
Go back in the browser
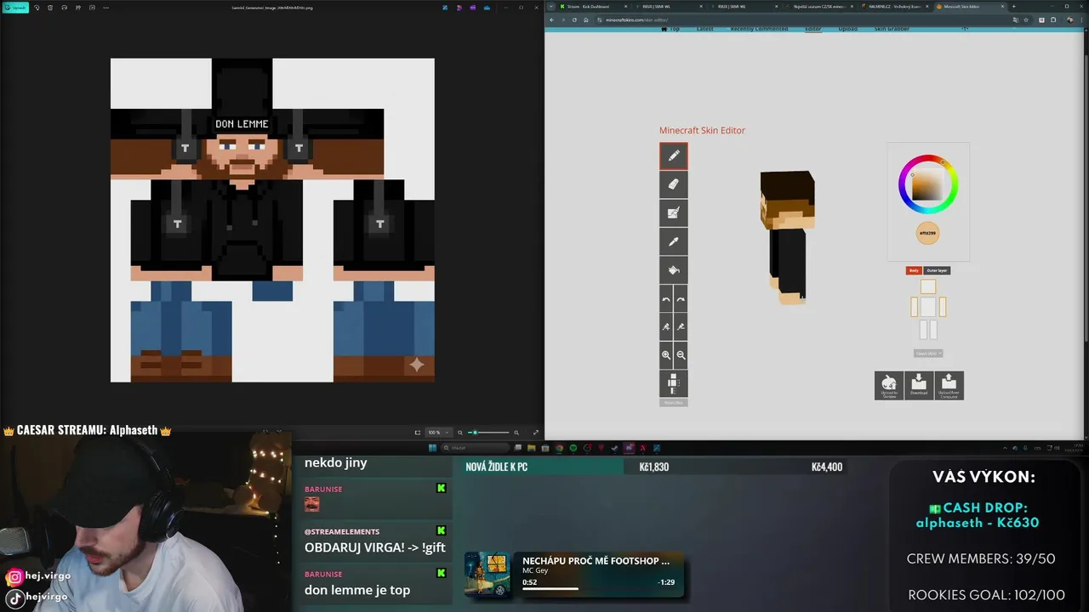pyautogui.click(x=551, y=20)
